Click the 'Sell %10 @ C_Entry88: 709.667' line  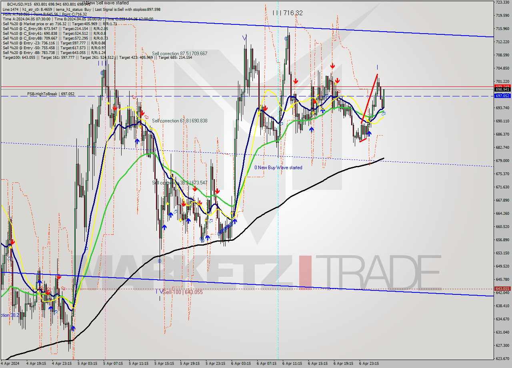coord(55,38)
